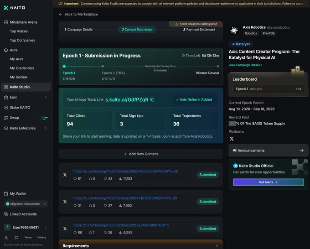The width and height of the screenshot is (310, 249).
Task: Open the User769540431 account chevron
Action: pyautogui.click(x=46, y=228)
